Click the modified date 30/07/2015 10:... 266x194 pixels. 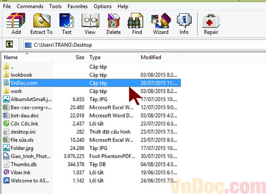pyautogui.click(x=159, y=156)
